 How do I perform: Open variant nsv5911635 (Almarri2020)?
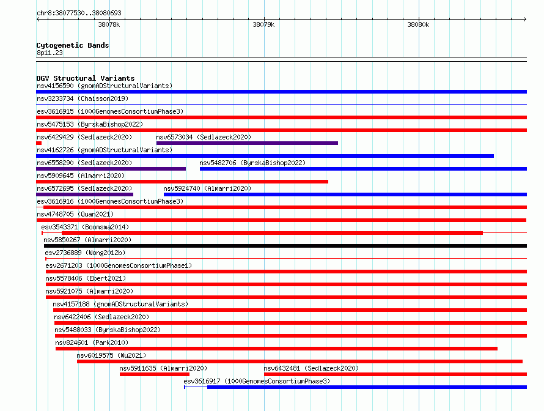pos(163,368)
